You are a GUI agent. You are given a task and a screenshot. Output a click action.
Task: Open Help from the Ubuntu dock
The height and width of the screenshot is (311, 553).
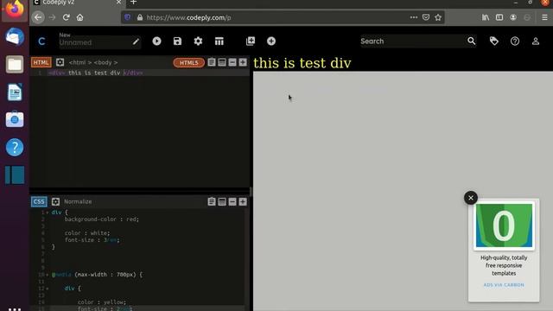coord(15,148)
